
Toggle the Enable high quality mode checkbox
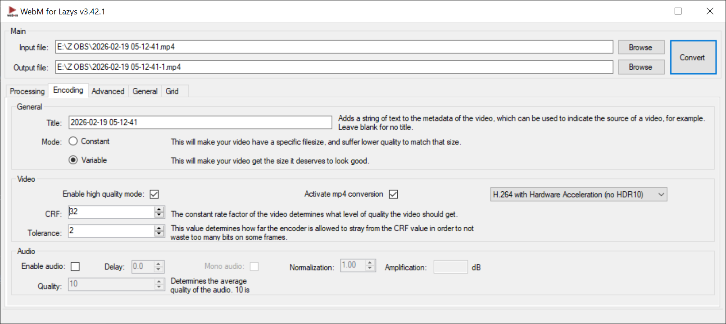pos(154,194)
